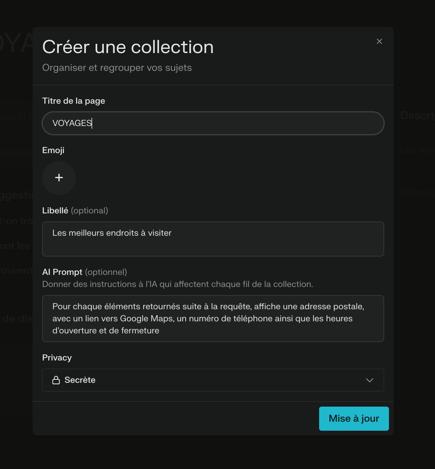This screenshot has height=469, width=435.
Task: Click the dimmed chat-bubble Prompt icon behind dialog
Action: tap(404, 192)
